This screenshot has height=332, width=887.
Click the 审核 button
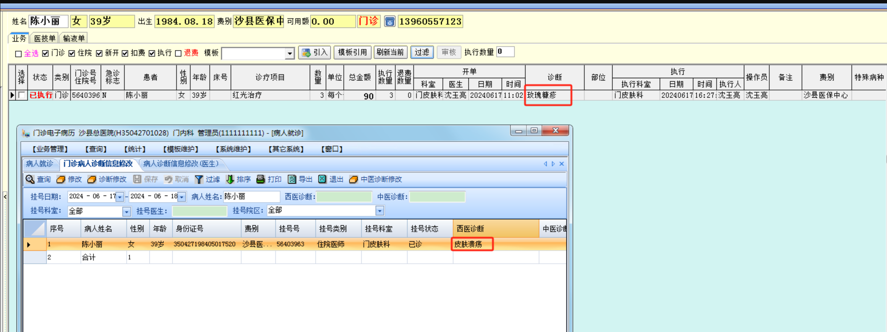click(449, 52)
